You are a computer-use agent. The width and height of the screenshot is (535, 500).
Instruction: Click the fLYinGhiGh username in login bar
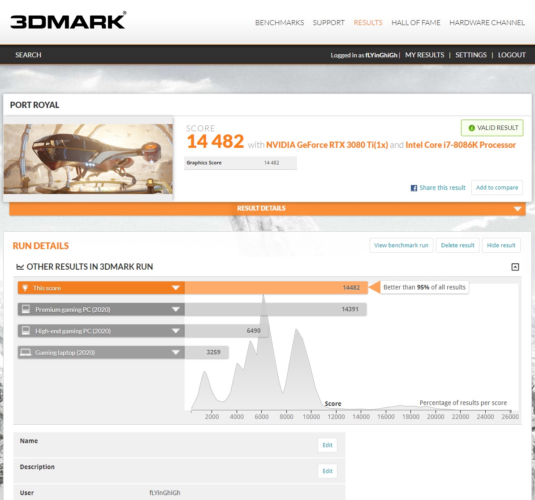[x=381, y=55]
